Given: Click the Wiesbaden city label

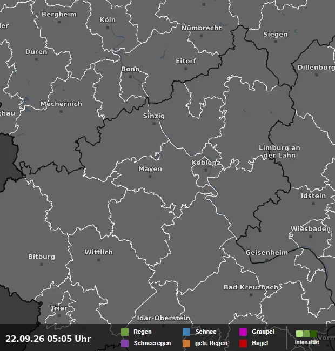Looking at the screenshot, I should tap(310, 229).
